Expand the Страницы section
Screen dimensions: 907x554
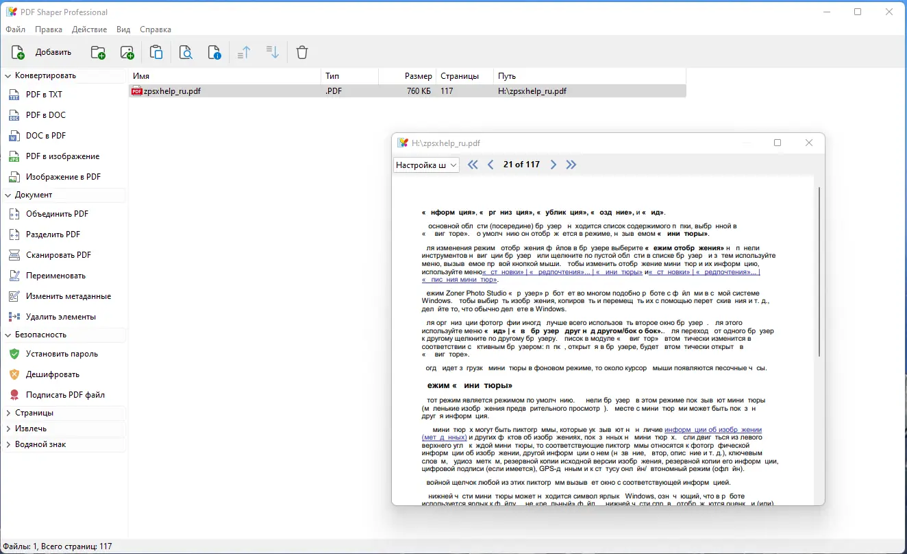8,413
